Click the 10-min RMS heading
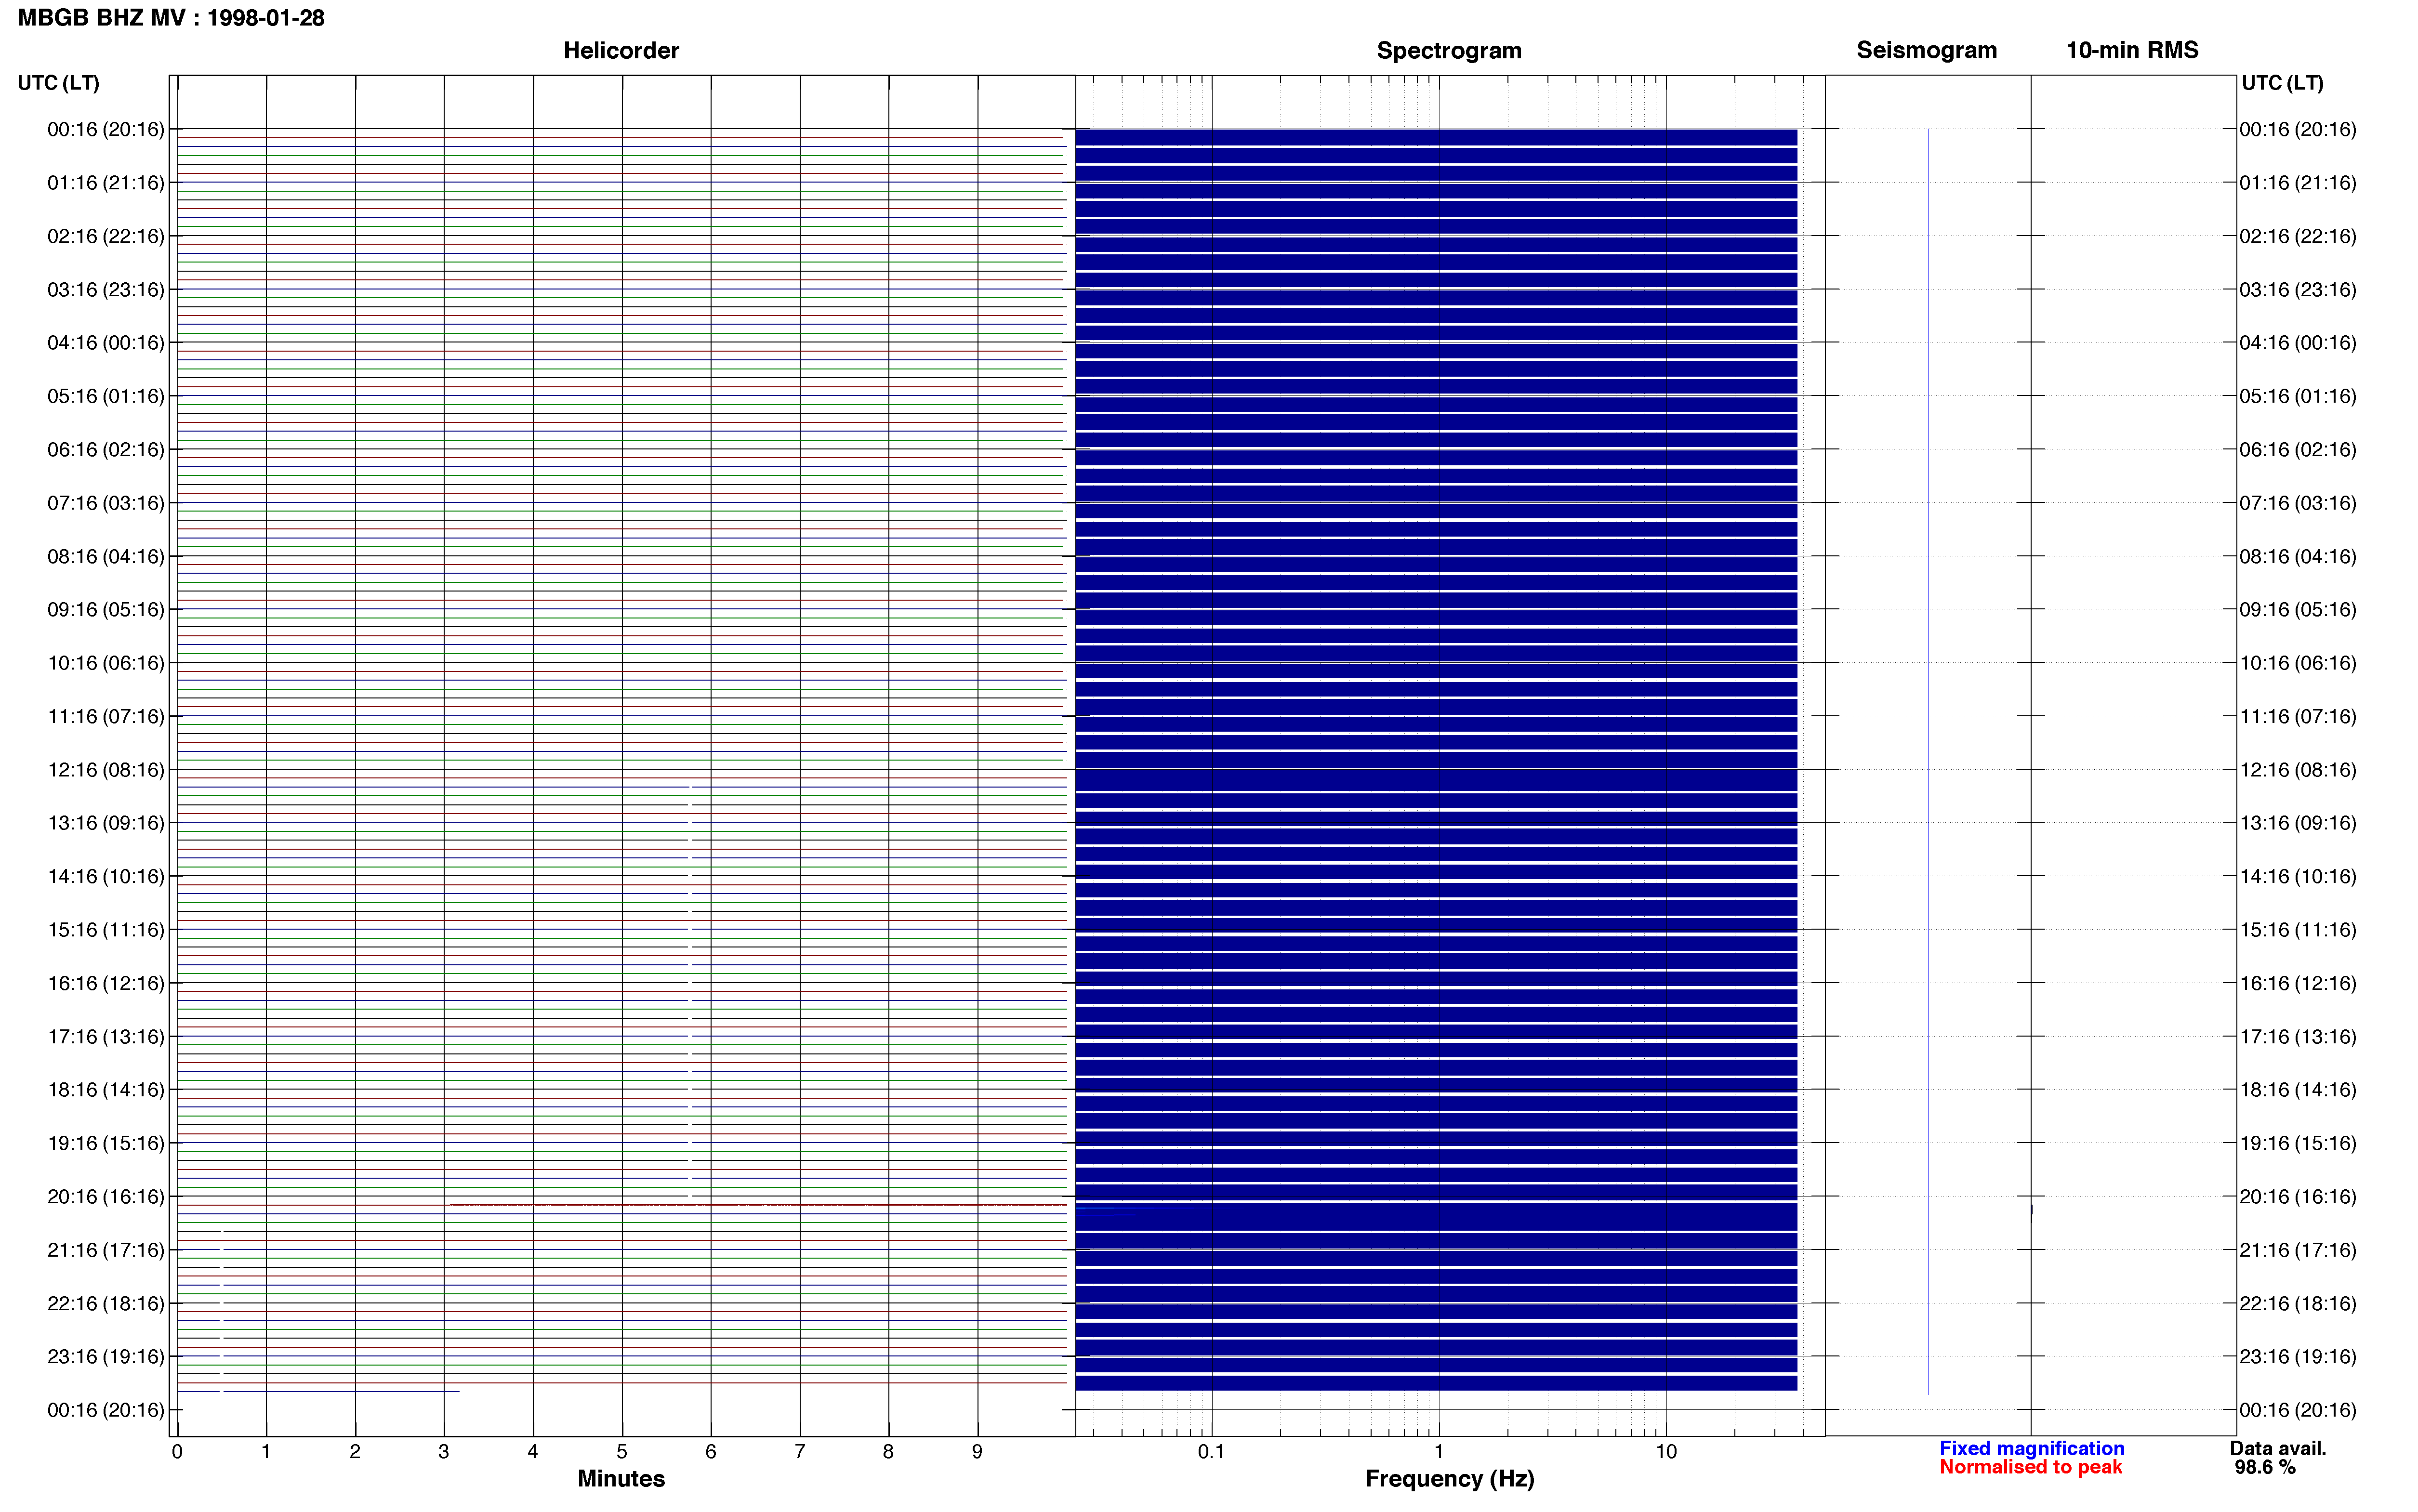Viewport: 2418px width, 1512px height. coord(2132,50)
